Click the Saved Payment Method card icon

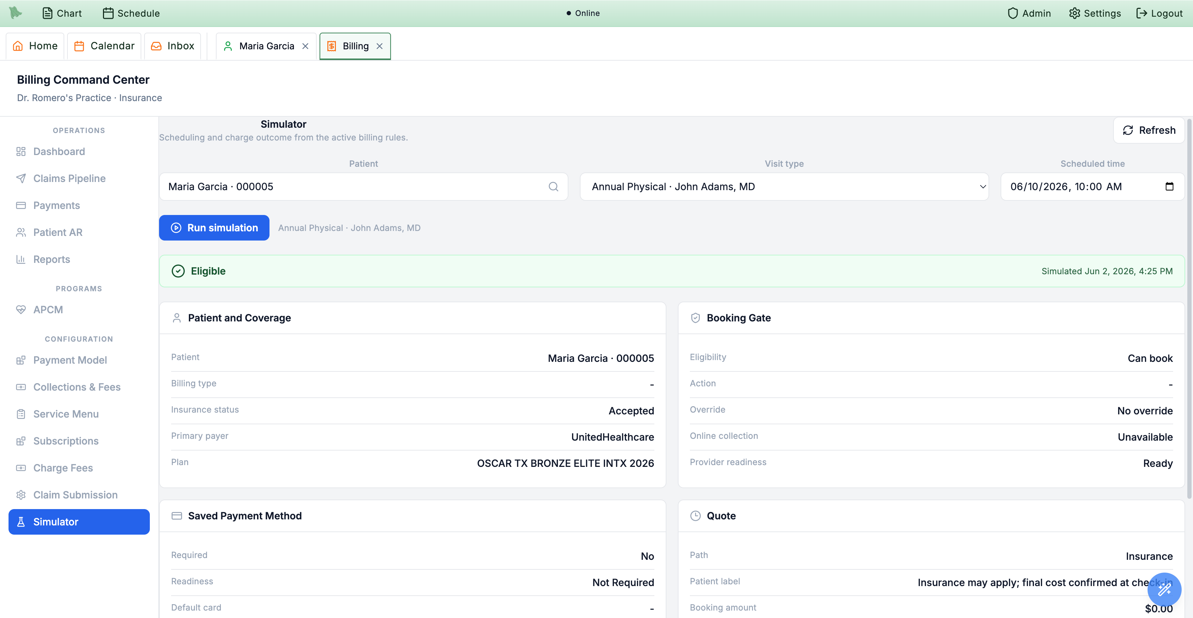click(176, 516)
